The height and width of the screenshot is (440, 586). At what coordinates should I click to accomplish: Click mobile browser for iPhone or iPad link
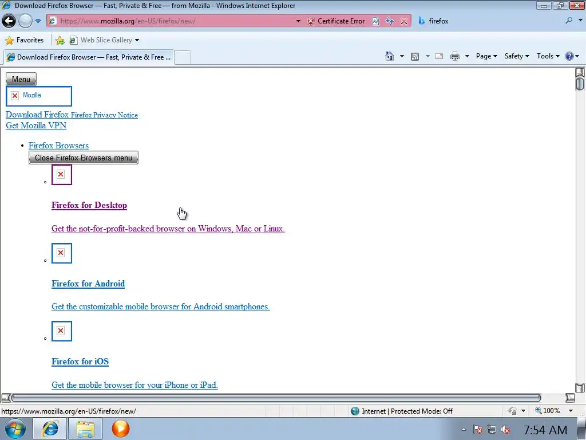click(x=134, y=384)
